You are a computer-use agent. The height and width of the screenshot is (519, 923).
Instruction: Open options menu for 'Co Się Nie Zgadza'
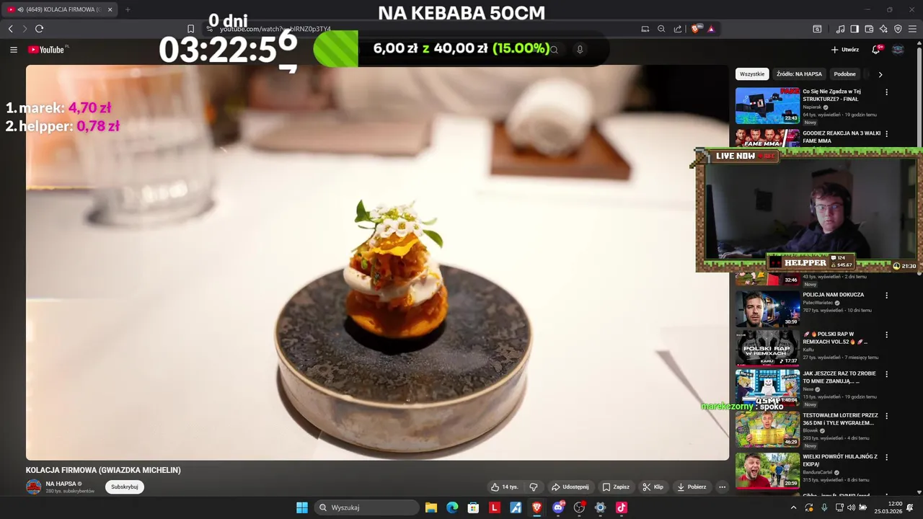coord(886,92)
